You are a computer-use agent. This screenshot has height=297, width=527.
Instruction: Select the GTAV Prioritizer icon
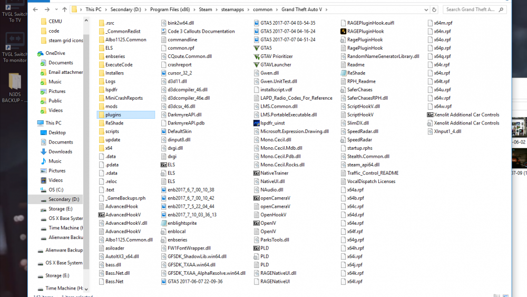(x=257, y=56)
